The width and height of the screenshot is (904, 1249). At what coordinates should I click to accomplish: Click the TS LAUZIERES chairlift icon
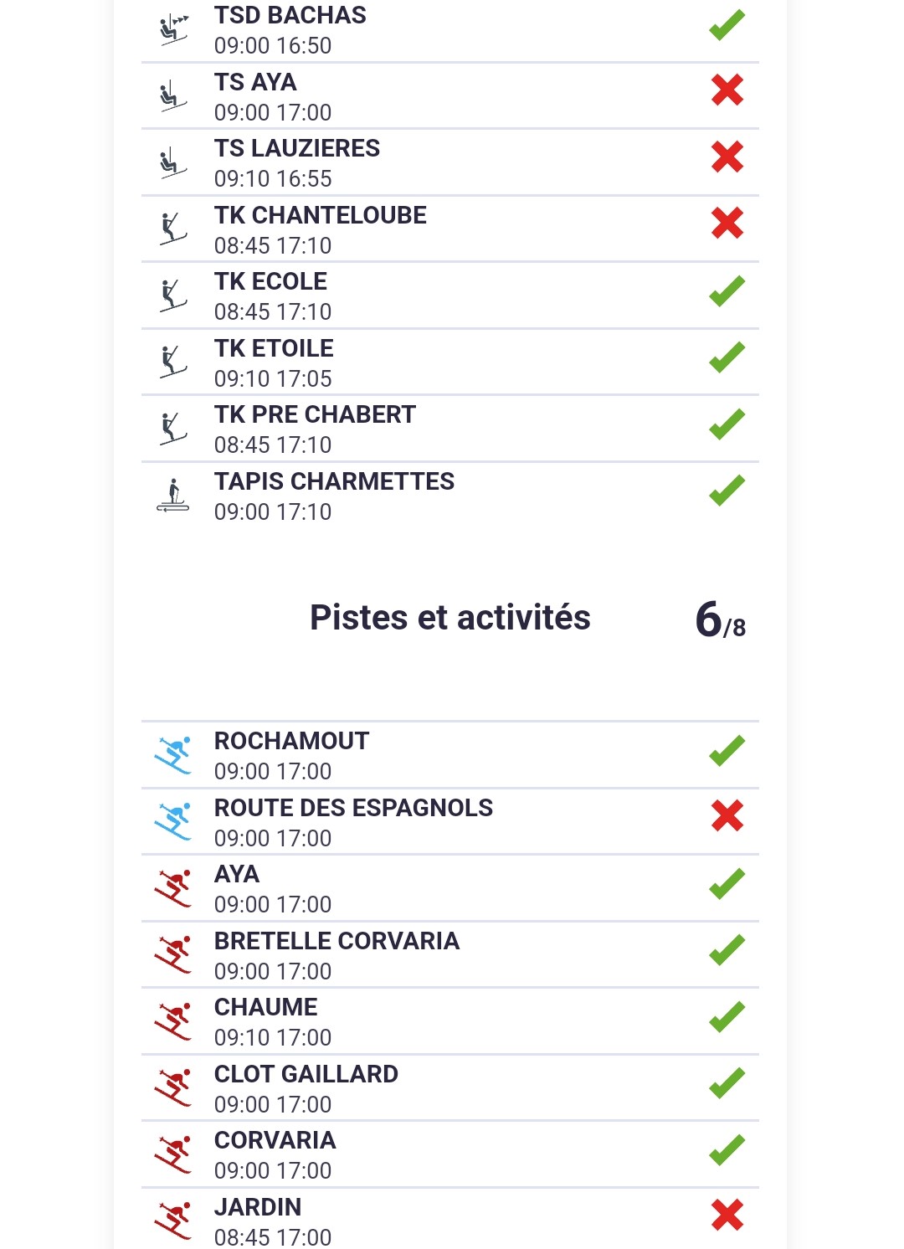(x=172, y=162)
